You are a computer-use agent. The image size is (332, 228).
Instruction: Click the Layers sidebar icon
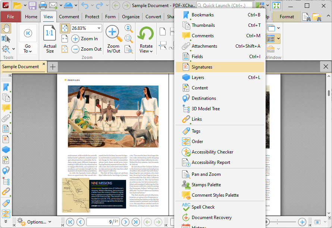pos(6,149)
